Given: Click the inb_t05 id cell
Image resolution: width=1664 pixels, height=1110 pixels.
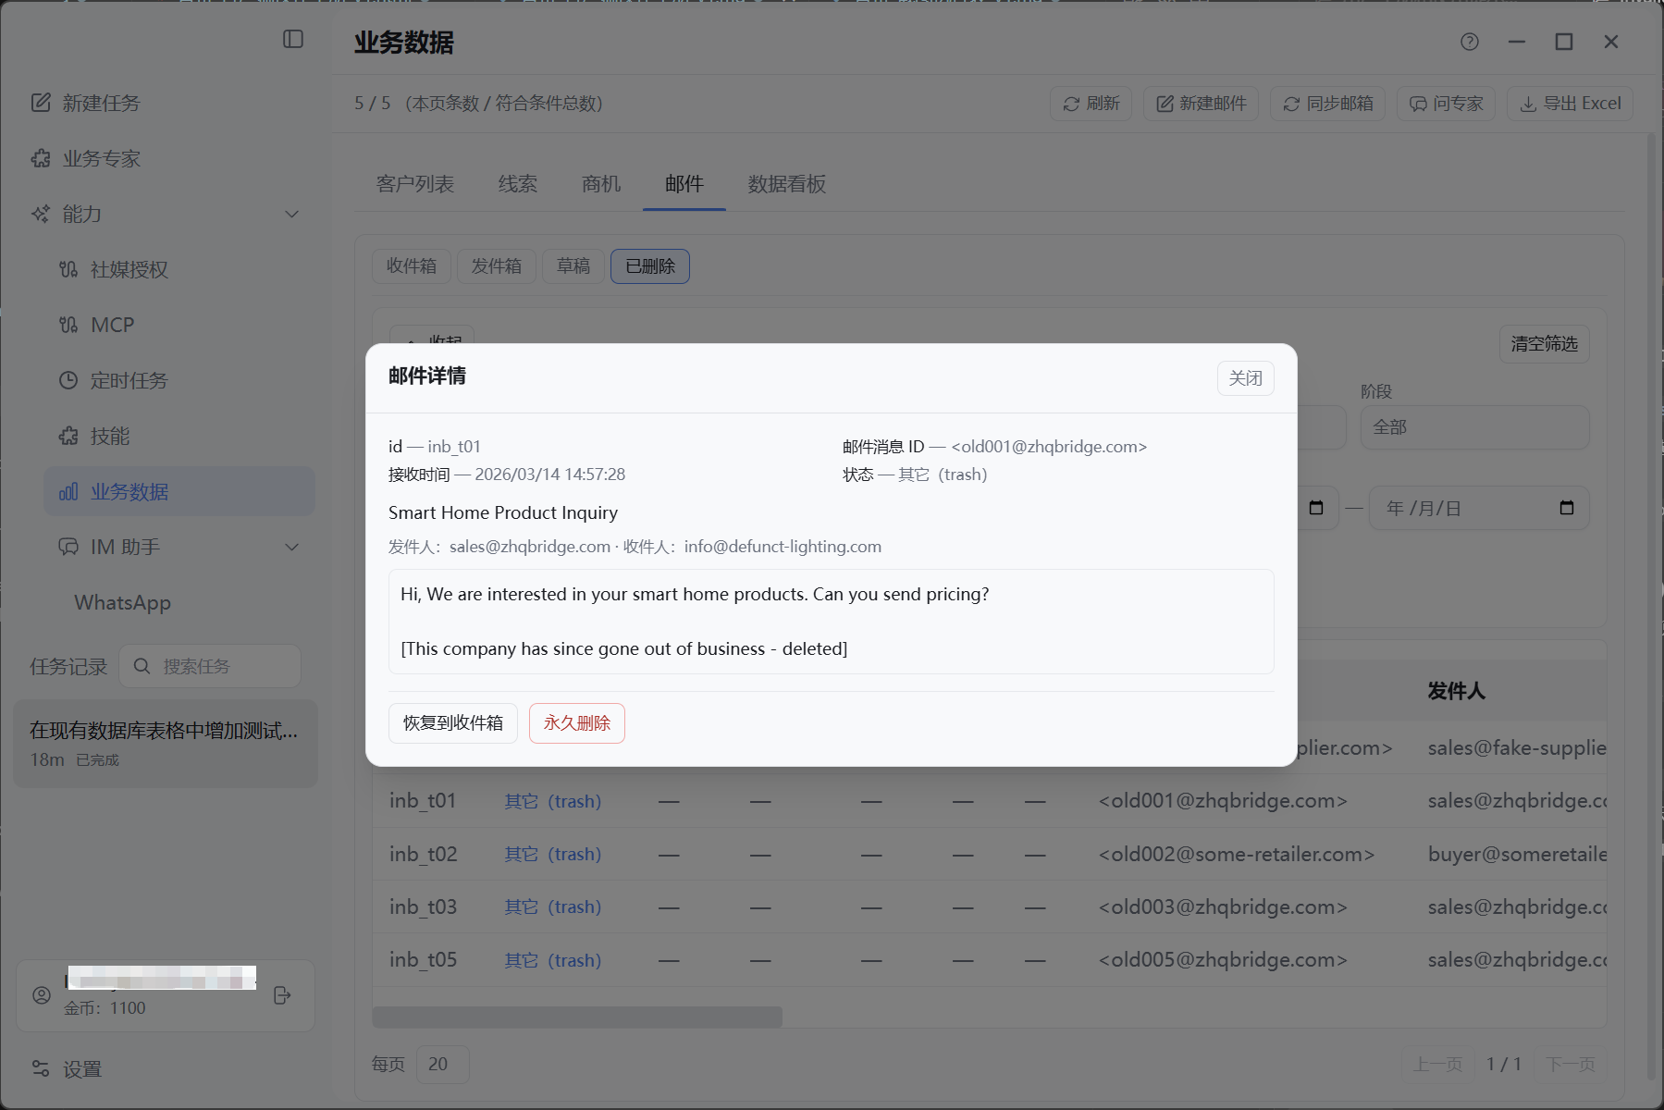Looking at the screenshot, I should (x=424, y=960).
